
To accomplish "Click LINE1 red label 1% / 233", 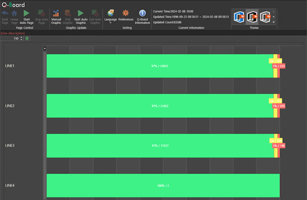I will pyautogui.click(x=279, y=66).
